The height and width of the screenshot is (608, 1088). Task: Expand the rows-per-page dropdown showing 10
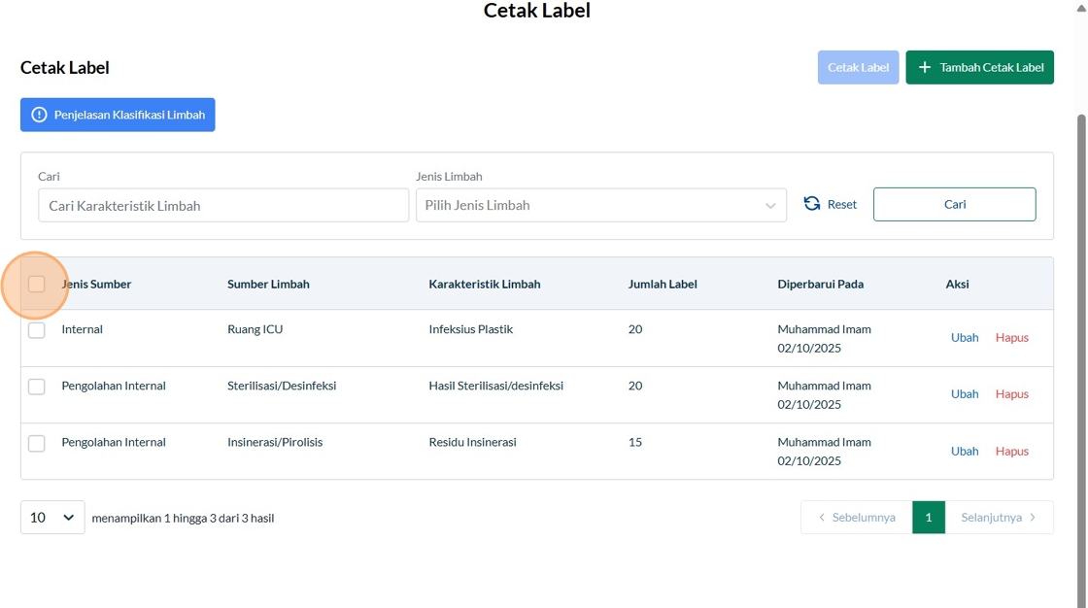52,518
